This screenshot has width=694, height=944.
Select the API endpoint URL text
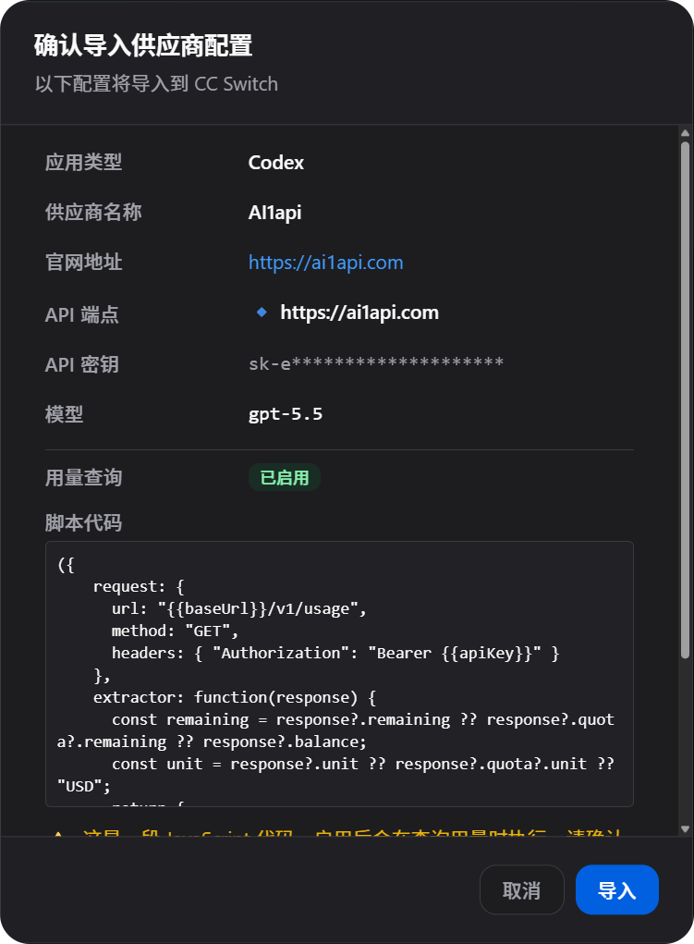coord(359,313)
